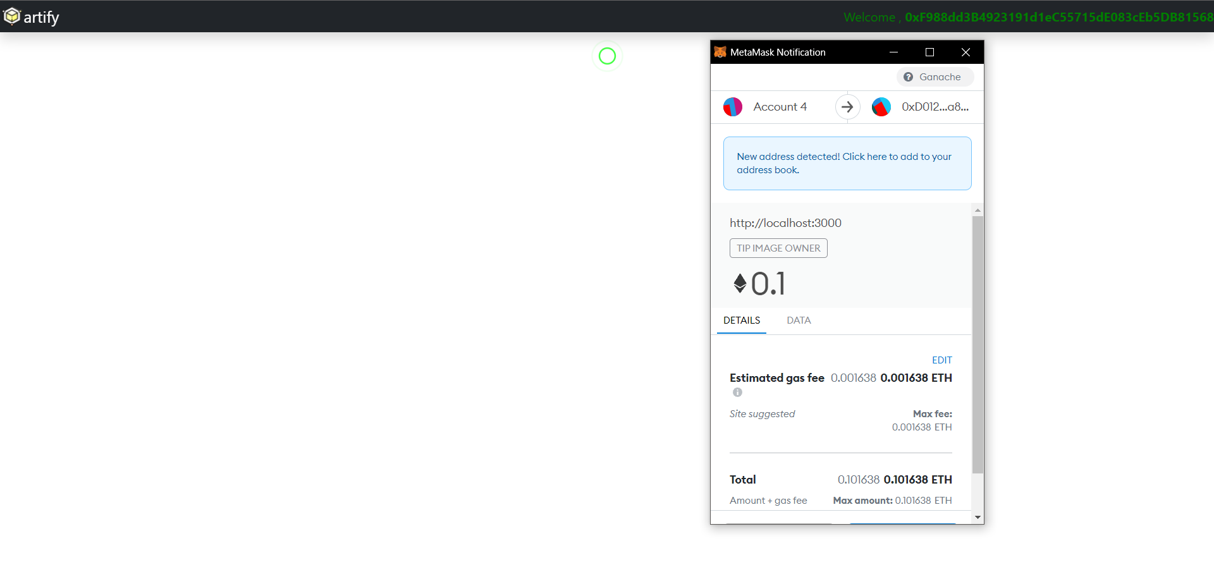Click the MetaMask vertical scrollbar thumb
Screen dimensions: 1214x567
point(978,344)
